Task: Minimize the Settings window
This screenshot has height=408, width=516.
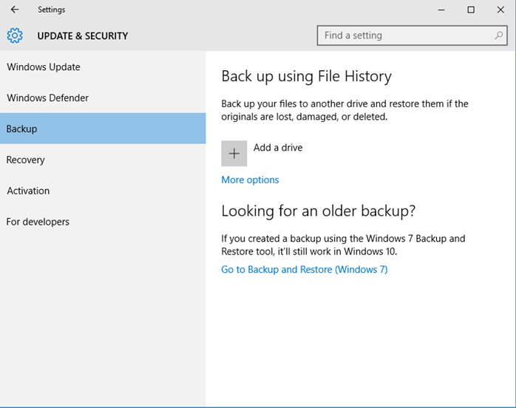Action: (441, 10)
